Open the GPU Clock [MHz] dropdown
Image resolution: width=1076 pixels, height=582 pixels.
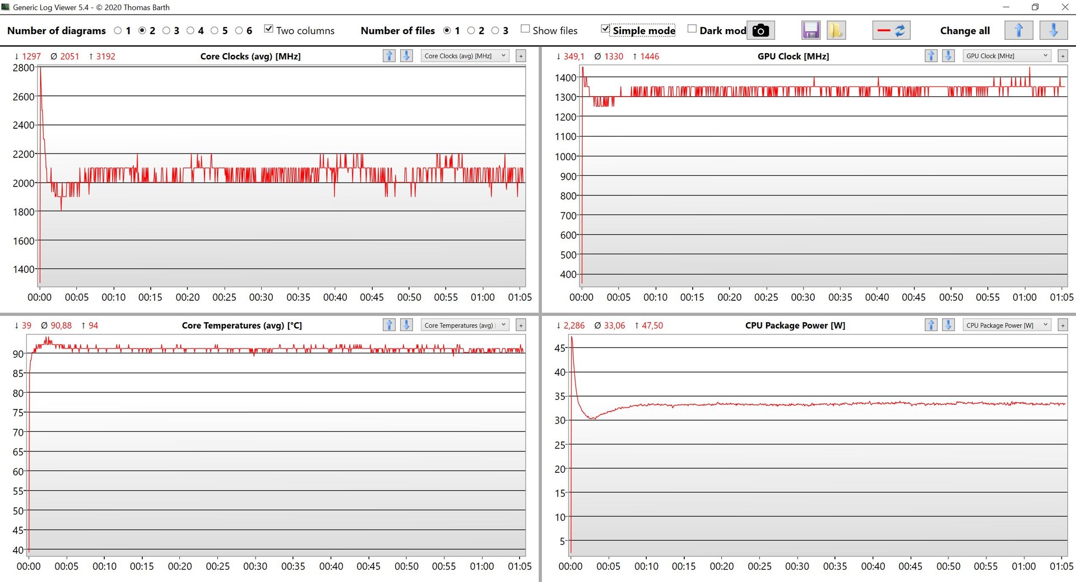tap(1007, 56)
